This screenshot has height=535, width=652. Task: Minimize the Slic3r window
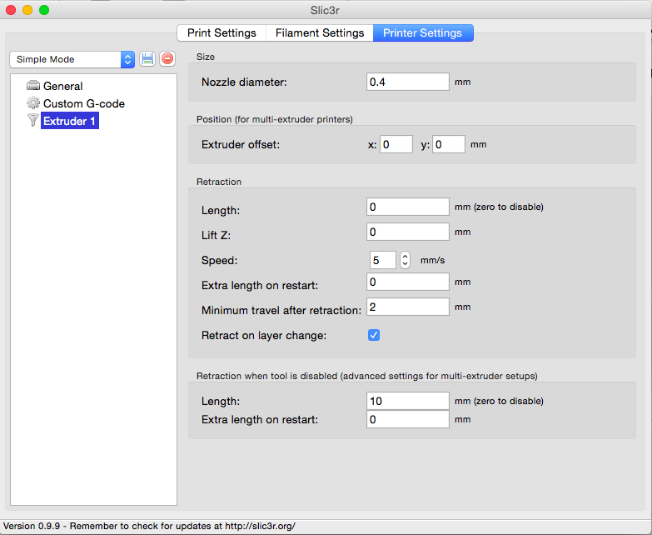point(27,10)
